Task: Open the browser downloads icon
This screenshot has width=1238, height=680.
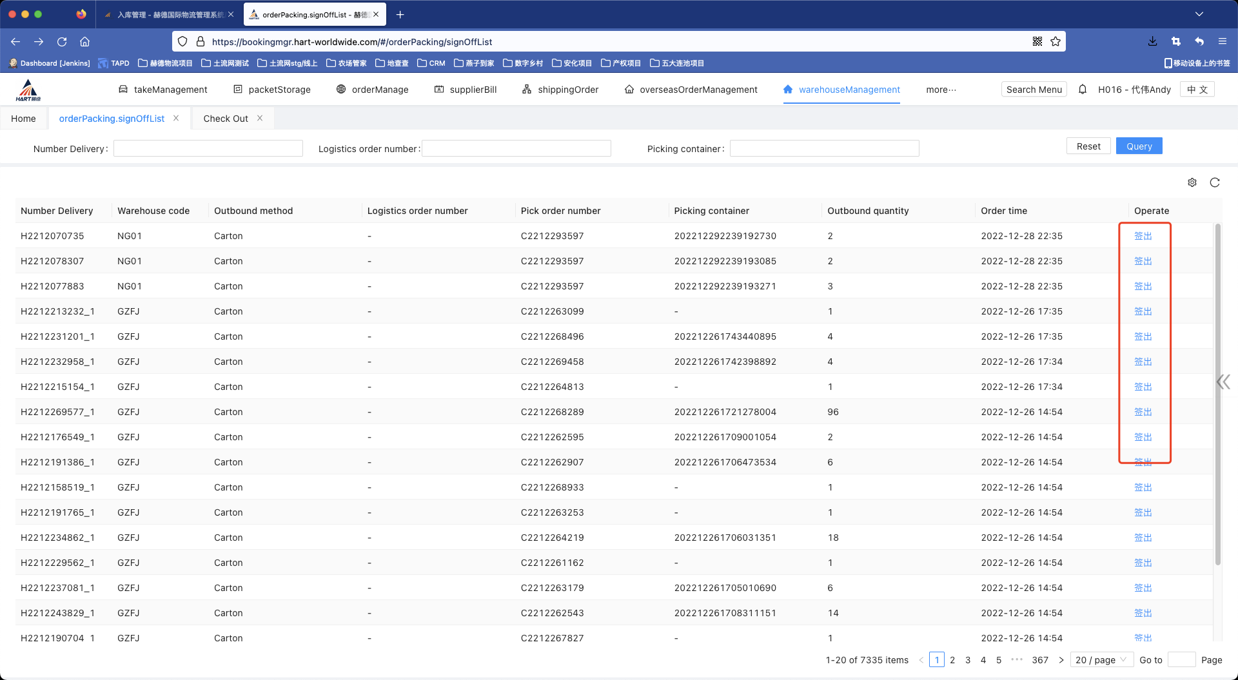Action: tap(1152, 42)
